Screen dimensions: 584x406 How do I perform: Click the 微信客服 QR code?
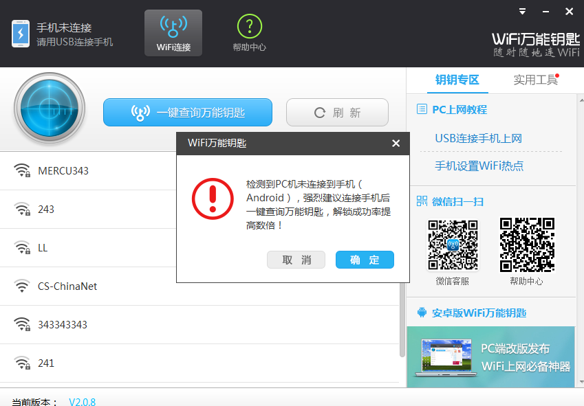[453, 245]
